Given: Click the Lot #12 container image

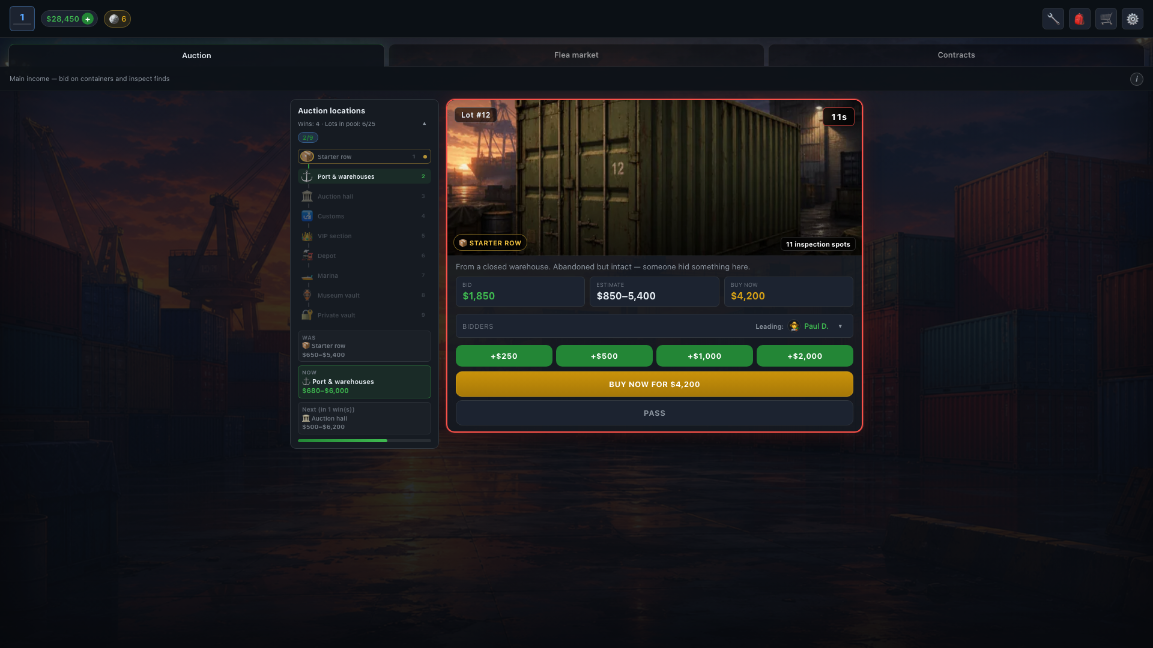Looking at the screenshot, I should pyautogui.click(x=655, y=178).
